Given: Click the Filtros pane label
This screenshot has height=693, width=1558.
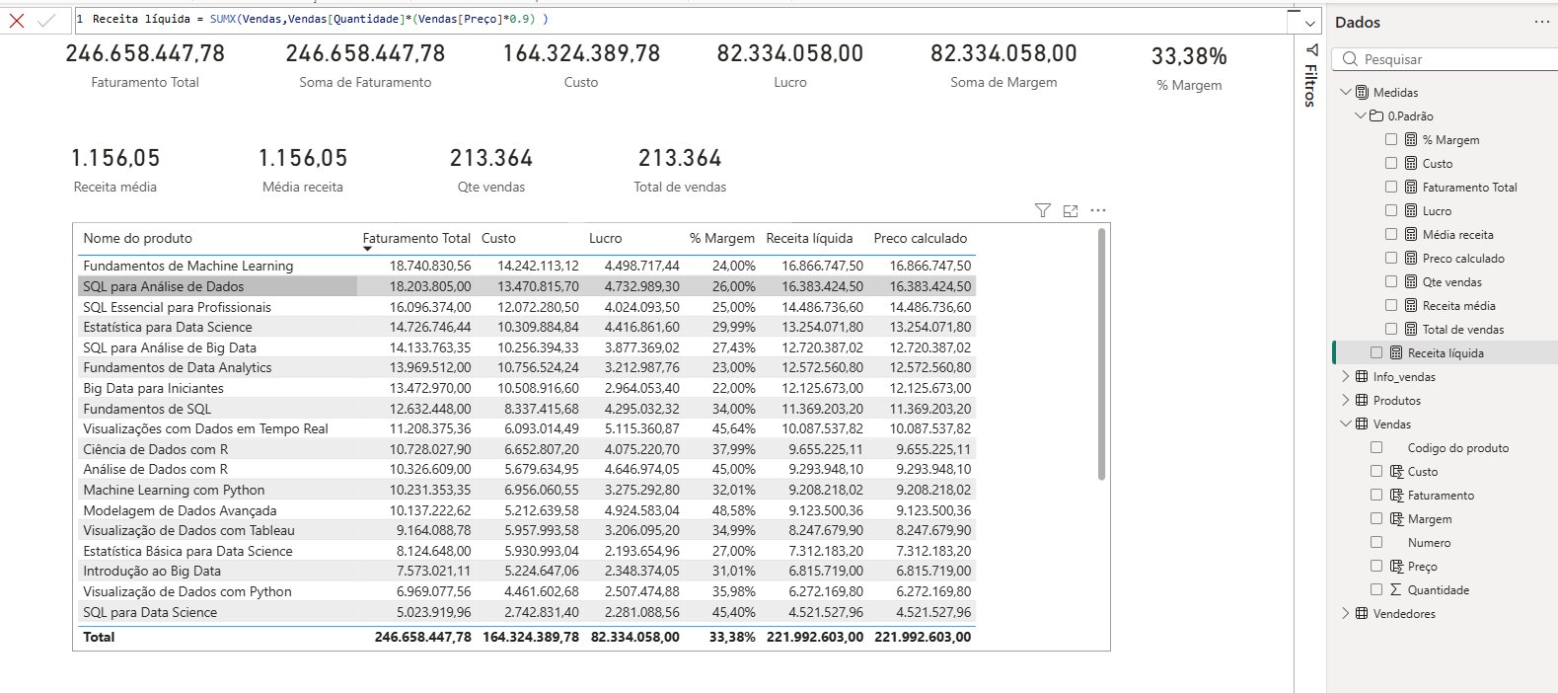Looking at the screenshot, I should 1310,85.
